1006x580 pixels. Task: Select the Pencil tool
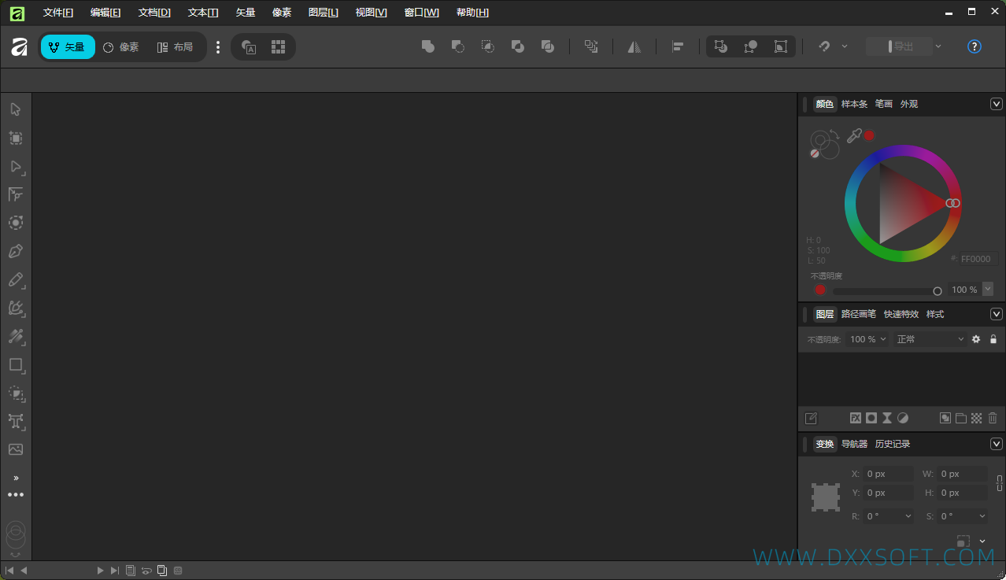pos(16,279)
